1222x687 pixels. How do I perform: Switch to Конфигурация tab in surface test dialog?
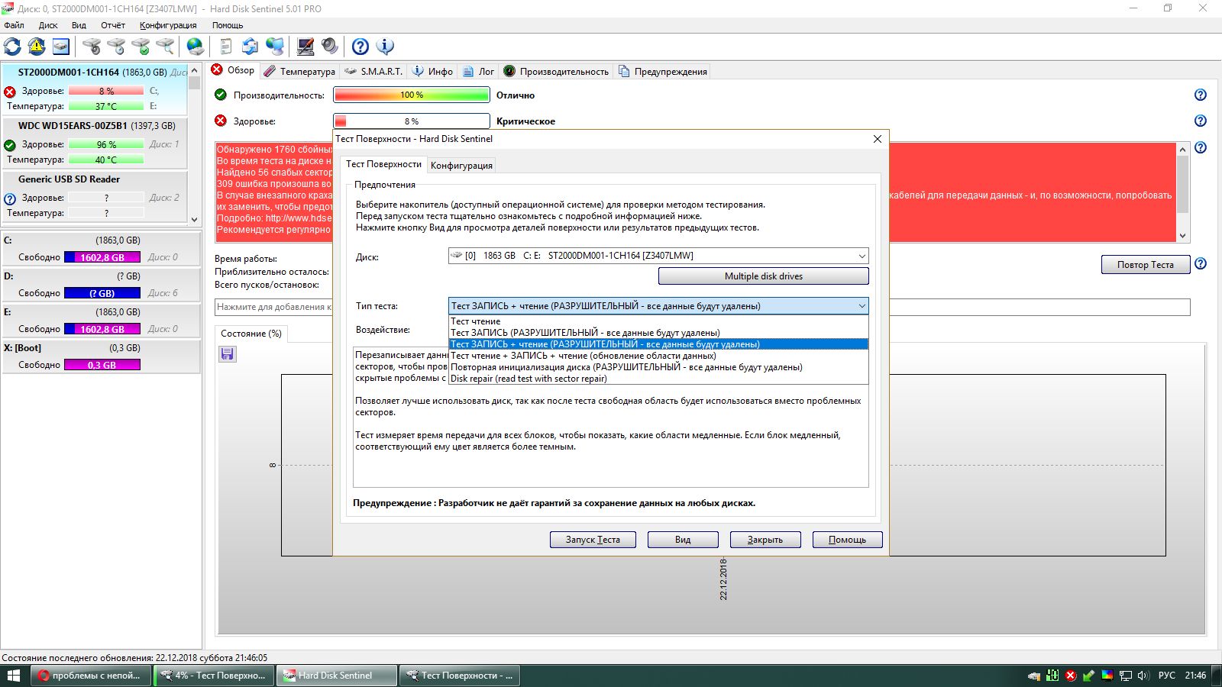click(x=461, y=166)
